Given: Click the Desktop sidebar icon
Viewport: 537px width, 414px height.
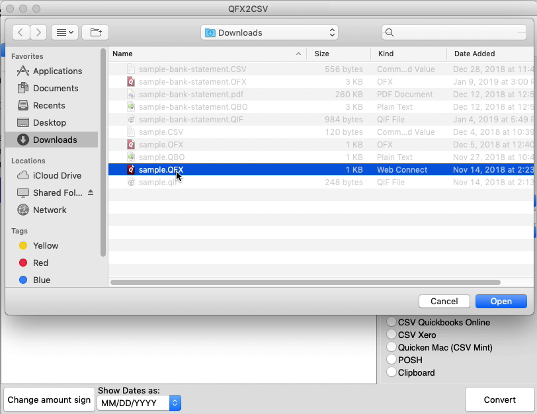Looking at the screenshot, I should [23, 122].
